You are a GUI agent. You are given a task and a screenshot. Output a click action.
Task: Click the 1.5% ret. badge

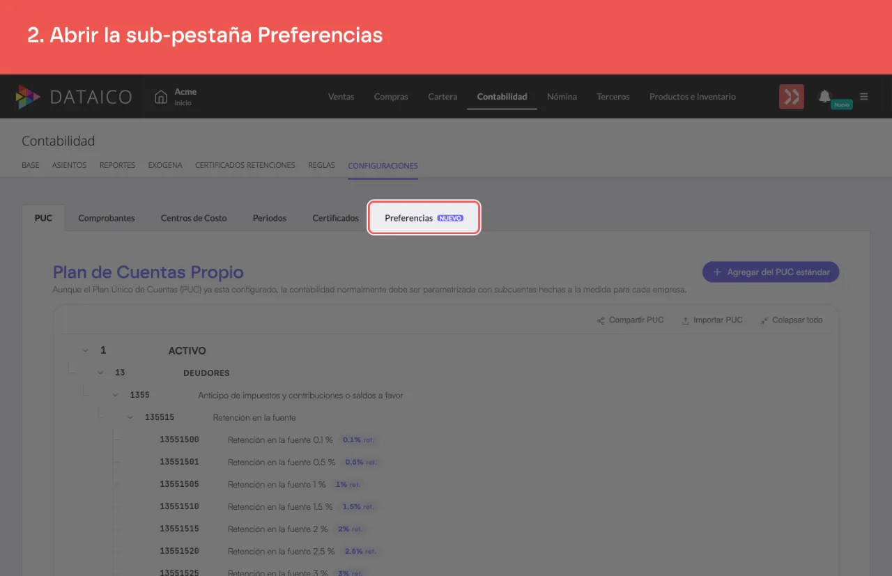358,506
